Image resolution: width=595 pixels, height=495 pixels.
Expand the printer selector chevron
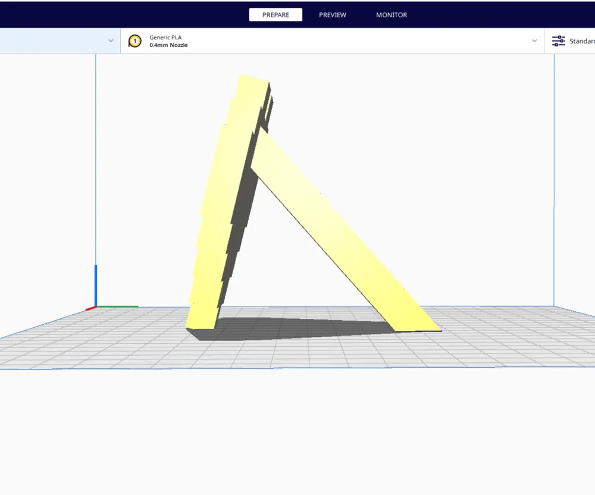(111, 40)
